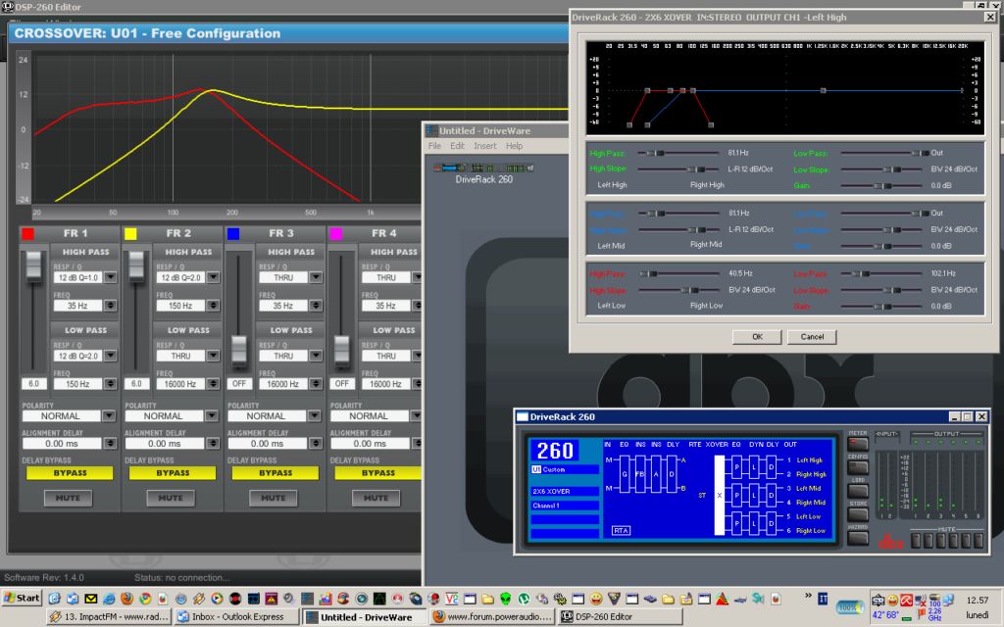
Task: Click OK in the 2X6 XOVER dialog
Action: (757, 337)
